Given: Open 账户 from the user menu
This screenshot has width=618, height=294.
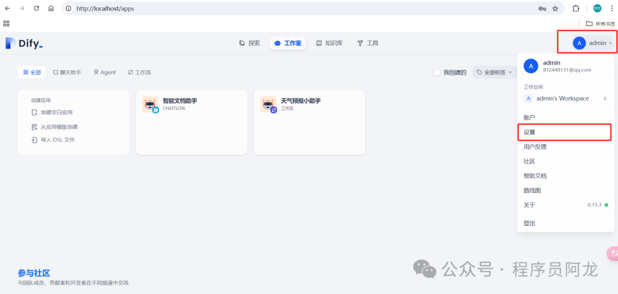Looking at the screenshot, I should point(565,117).
